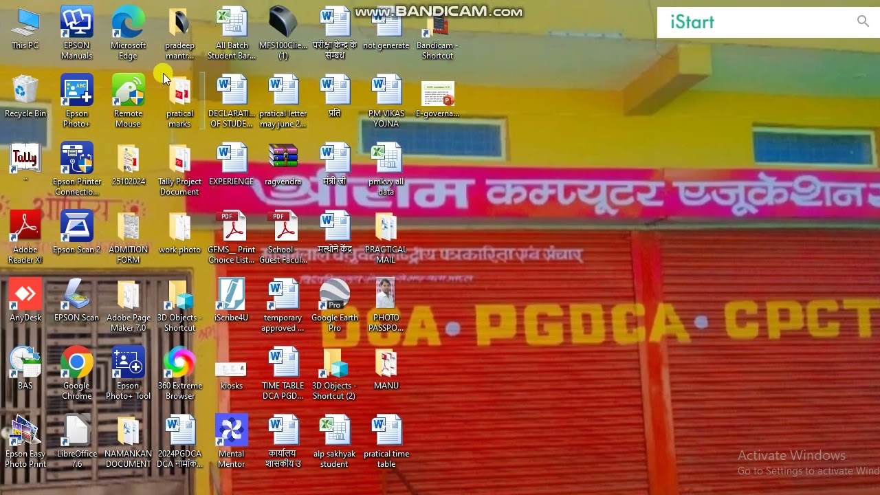
Task: Open the EXPERIENCE Word document
Action: [232, 165]
